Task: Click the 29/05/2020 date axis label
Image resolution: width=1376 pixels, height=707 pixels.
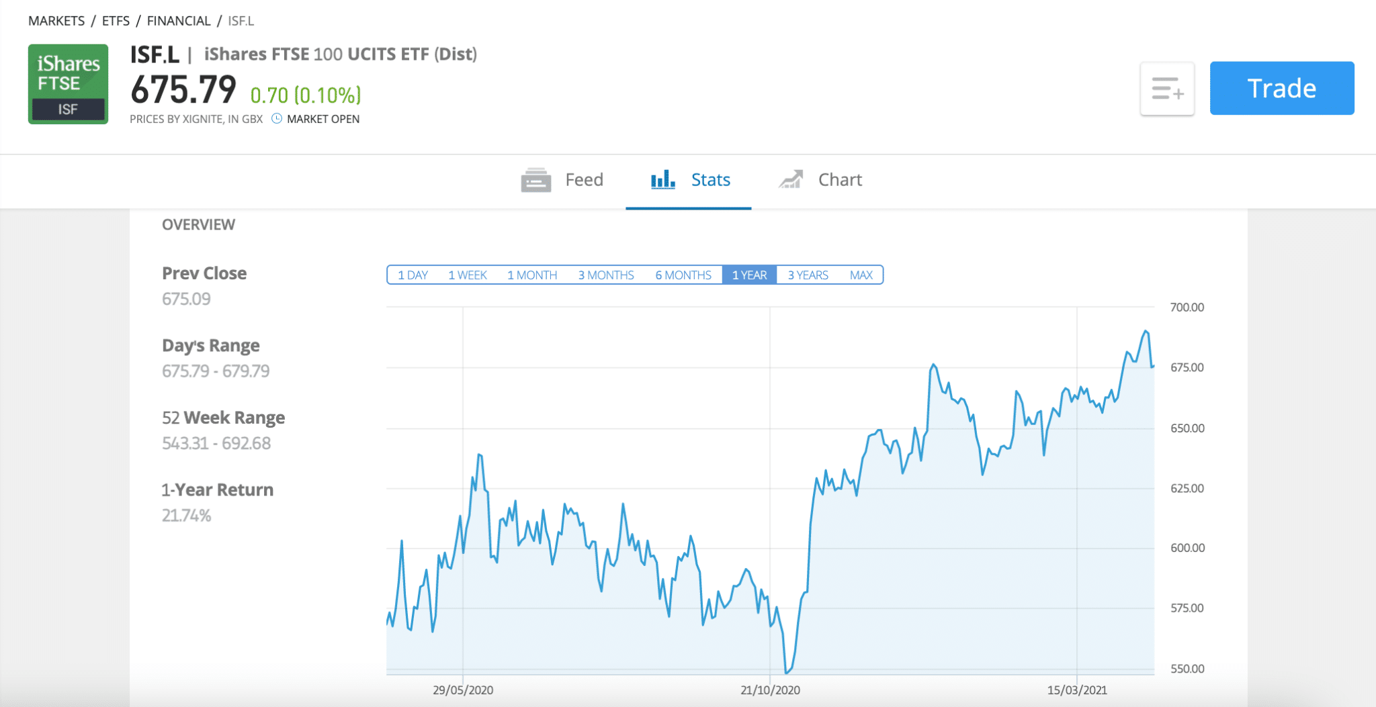Action: tap(463, 690)
